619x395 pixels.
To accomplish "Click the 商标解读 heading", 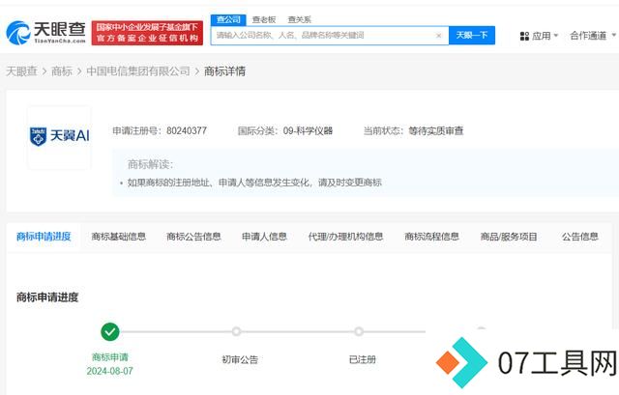I will pyautogui.click(x=150, y=164).
